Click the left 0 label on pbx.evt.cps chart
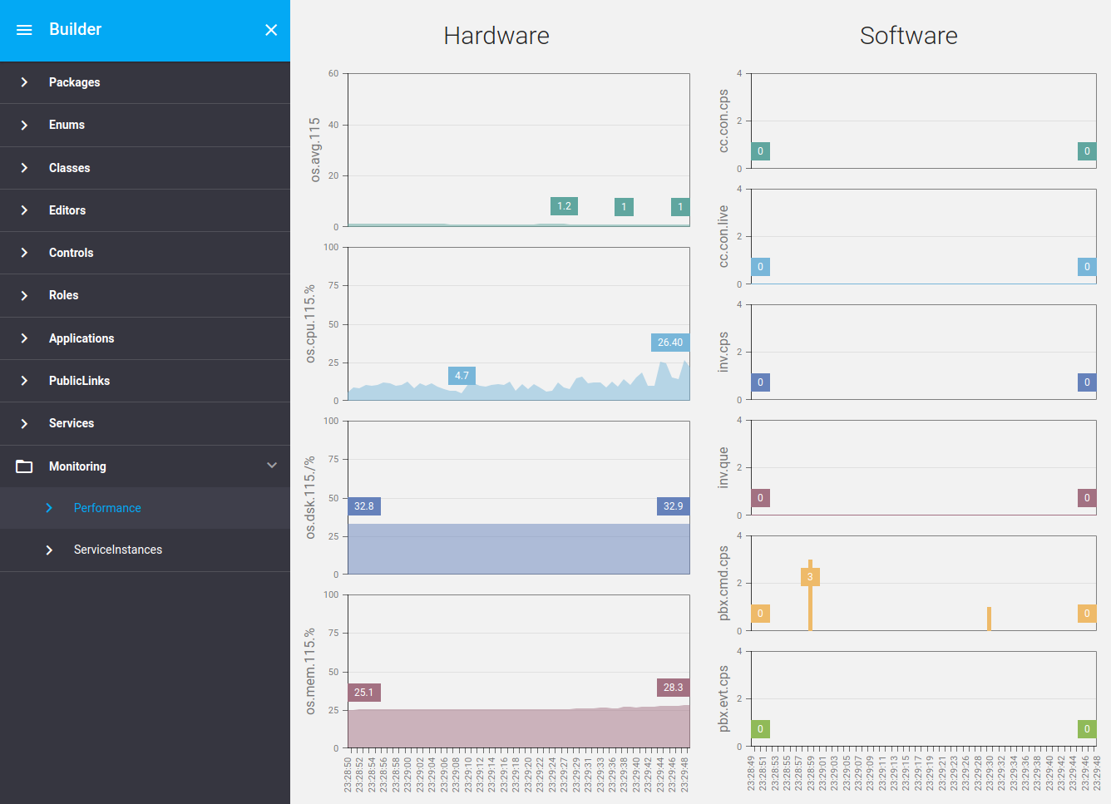1111x804 pixels. point(760,729)
